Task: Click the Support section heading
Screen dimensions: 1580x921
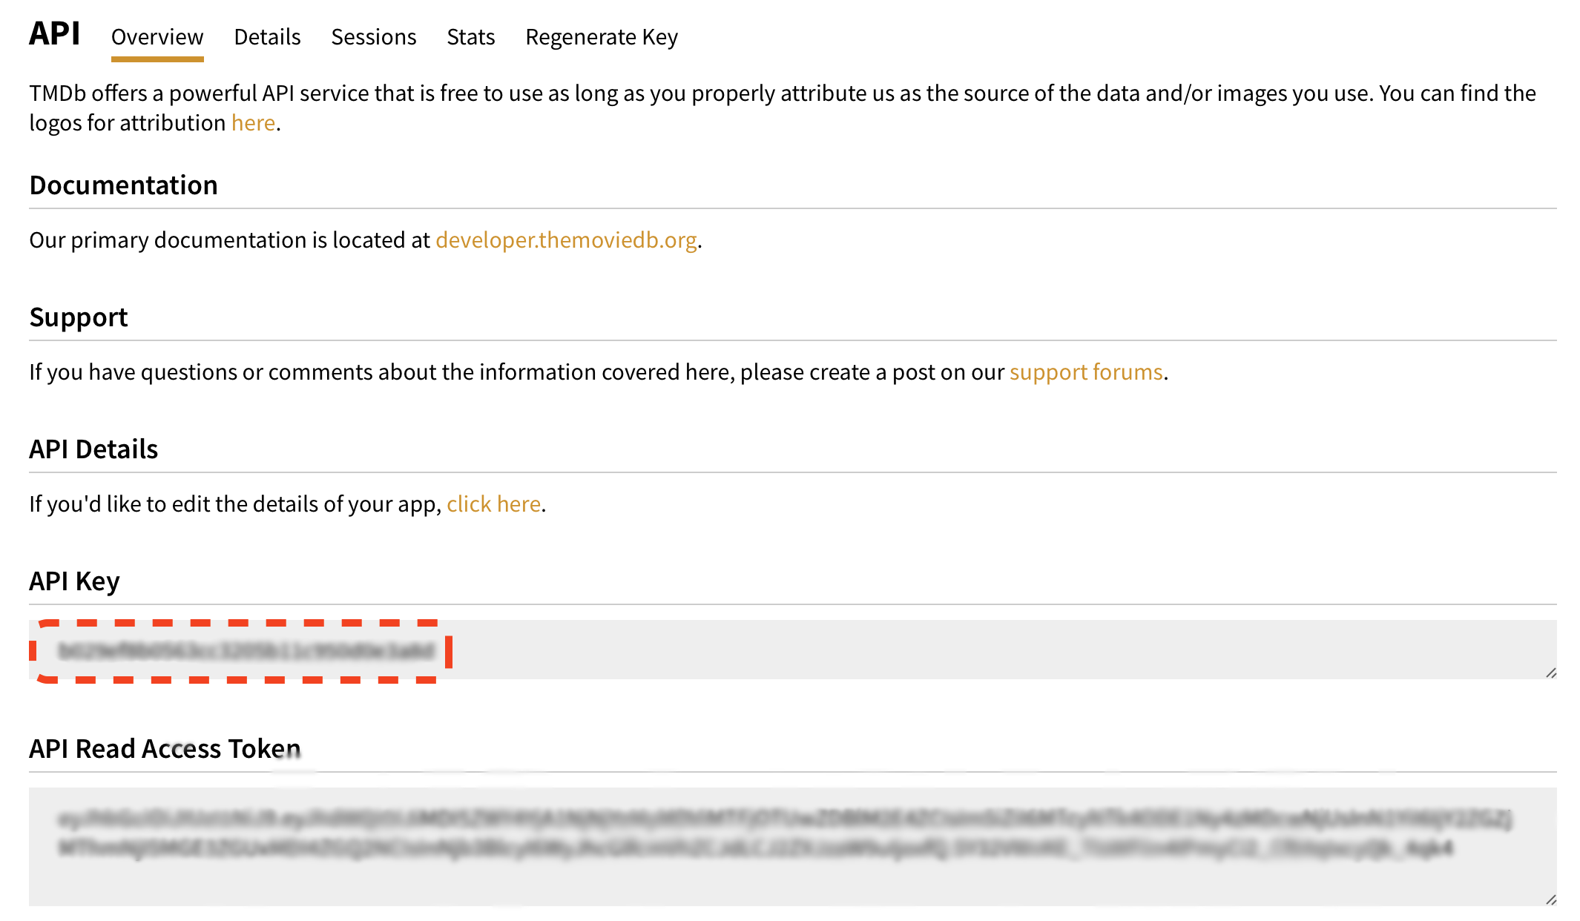Action: (x=78, y=317)
